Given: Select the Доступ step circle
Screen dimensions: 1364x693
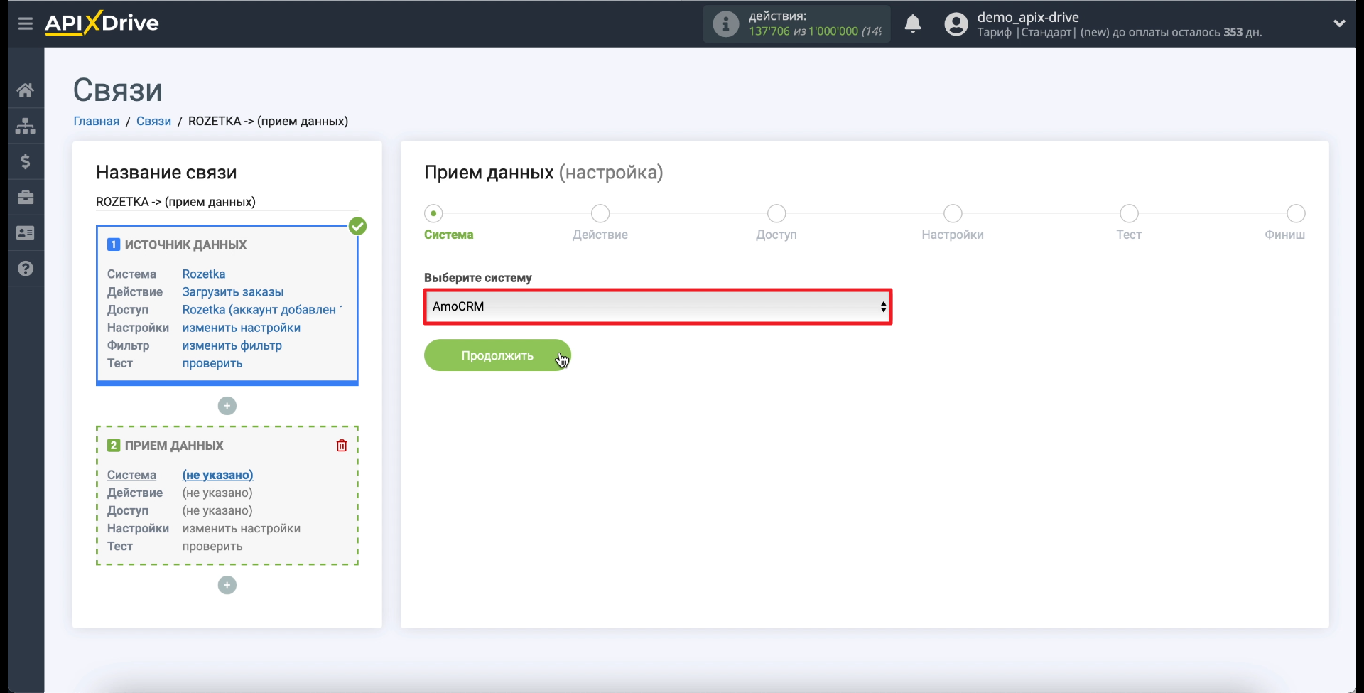Looking at the screenshot, I should [x=776, y=213].
